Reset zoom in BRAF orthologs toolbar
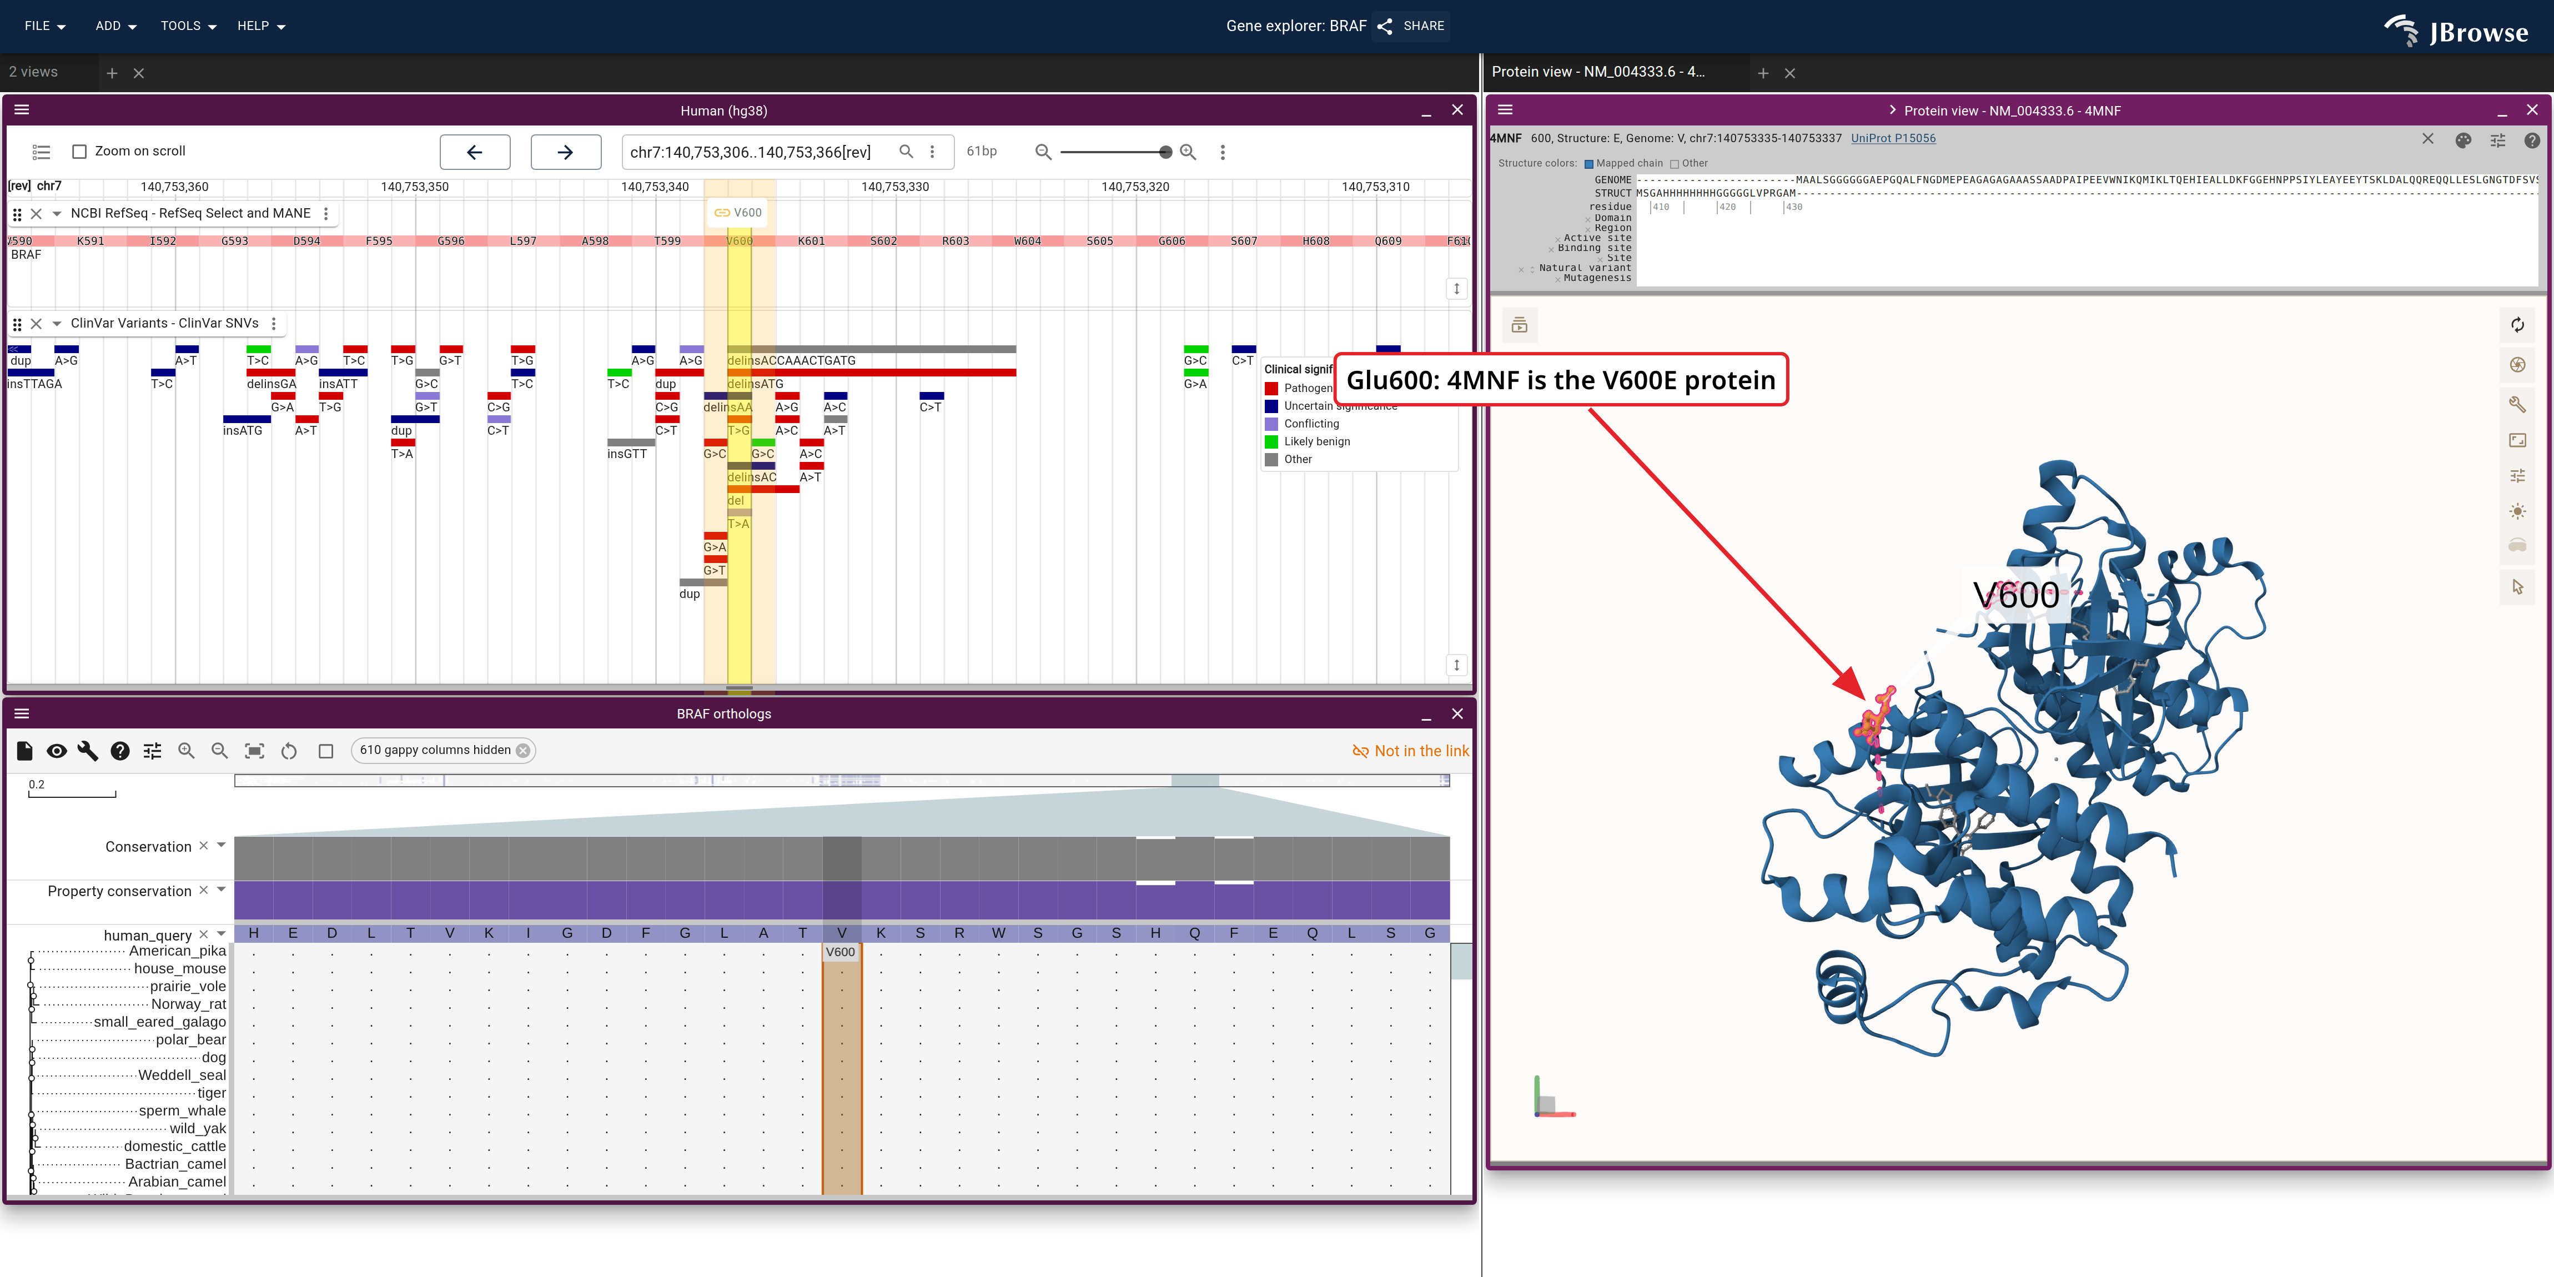 point(289,751)
